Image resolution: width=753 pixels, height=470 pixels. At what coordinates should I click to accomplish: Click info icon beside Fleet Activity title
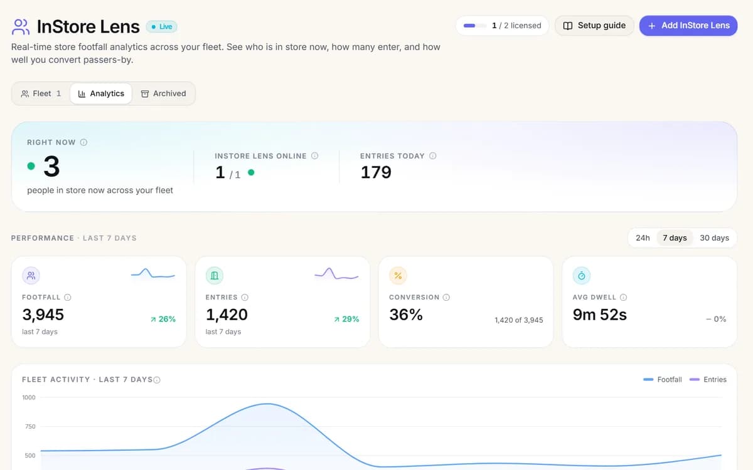pos(157,380)
